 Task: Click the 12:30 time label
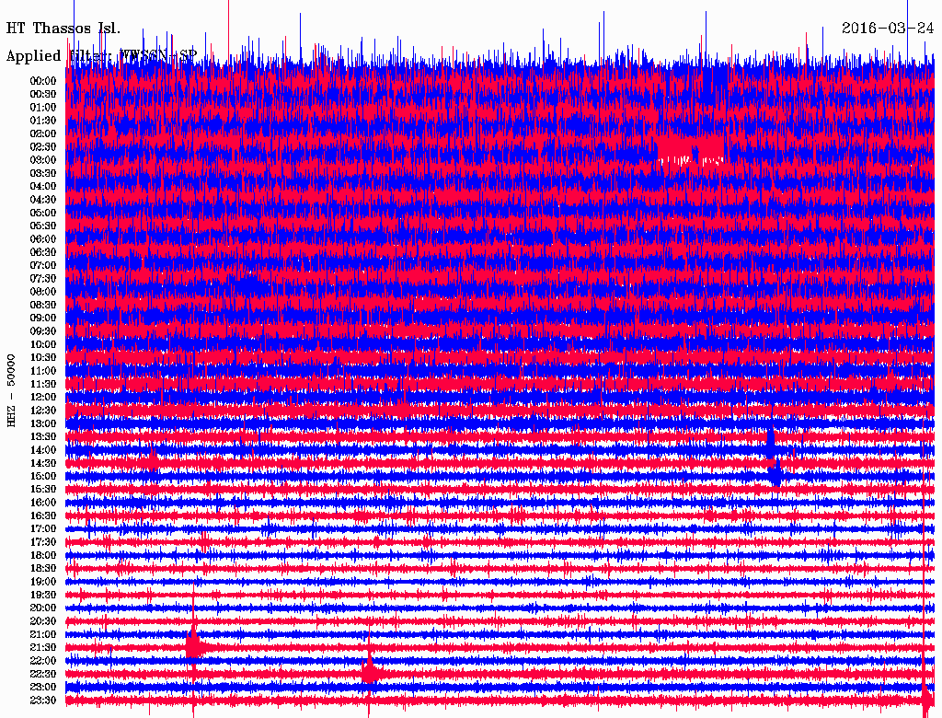click(x=43, y=411)
